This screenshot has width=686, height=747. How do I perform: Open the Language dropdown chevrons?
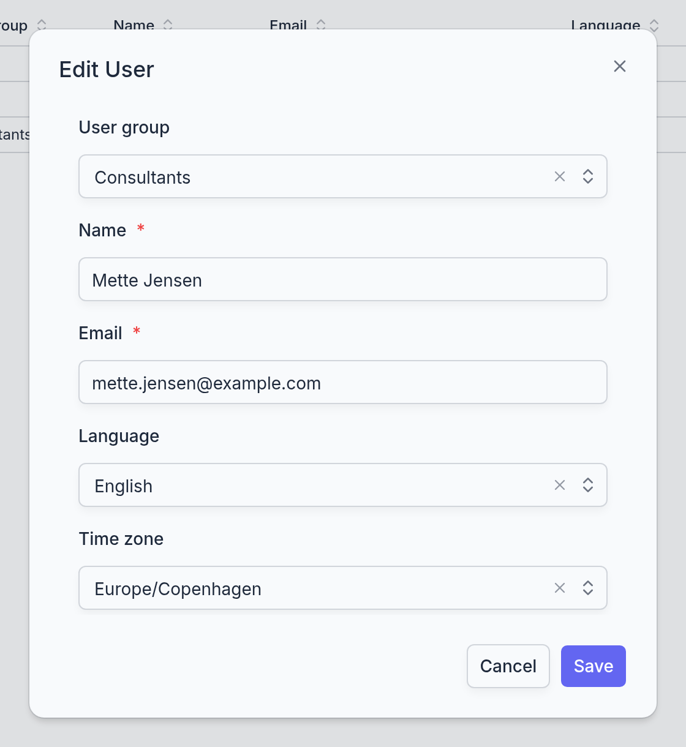(588, 485)
